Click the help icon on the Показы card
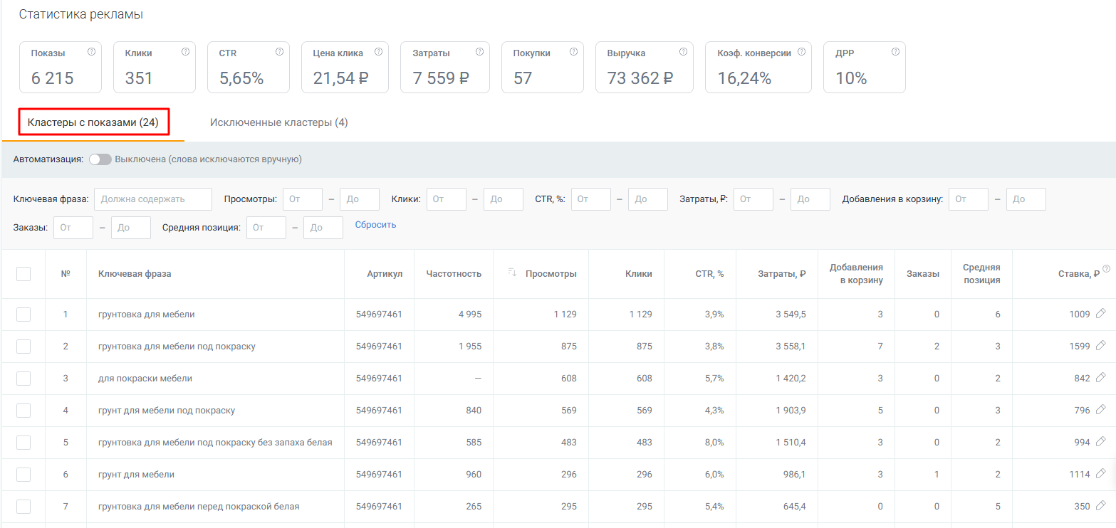The image size is (1116, 528). (x=91, y=52)
